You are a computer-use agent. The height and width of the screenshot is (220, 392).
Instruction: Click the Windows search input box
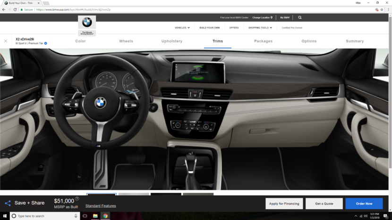[x=43, y=216]
